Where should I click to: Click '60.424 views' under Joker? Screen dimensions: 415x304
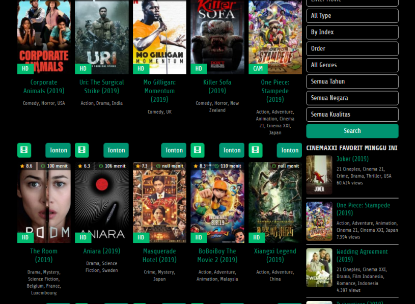tap(350, 183)
